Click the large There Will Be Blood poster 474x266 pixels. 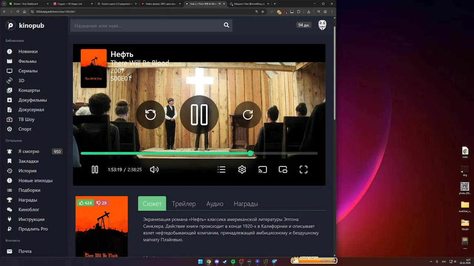pyautogui.click(x=101, y=227)
